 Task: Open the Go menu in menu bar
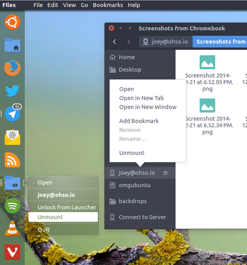tap(84, 5)
